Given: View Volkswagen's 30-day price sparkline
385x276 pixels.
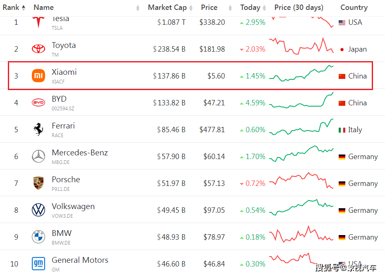Looking at the screenshot, I should tap(301, 207).
